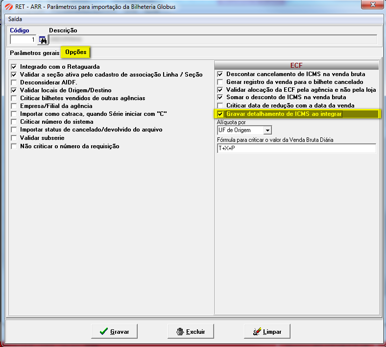
Task: Click the binoculars search icon next to Código
Action: coord(43,40)
